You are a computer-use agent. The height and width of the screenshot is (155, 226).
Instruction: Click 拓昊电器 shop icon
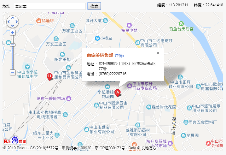click(x=129, y=25)
